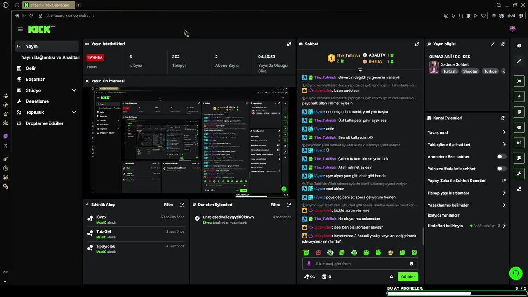
Task: Send the chat message with Gönder
Action: [408, 277]
